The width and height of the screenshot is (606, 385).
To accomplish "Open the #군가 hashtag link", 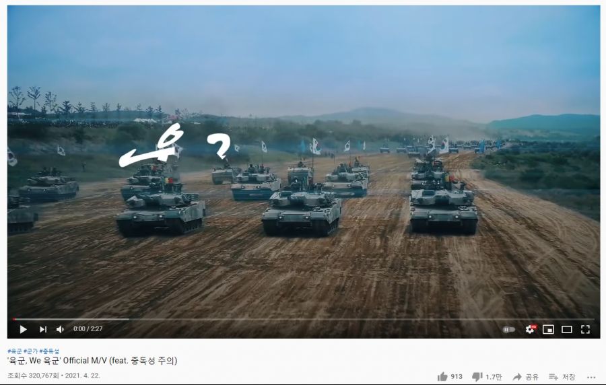I will pos(30,351).
